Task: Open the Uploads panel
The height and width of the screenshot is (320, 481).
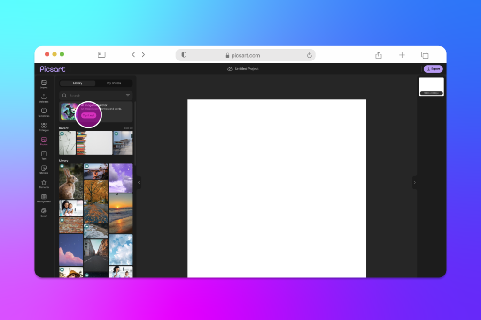Action: click(x=43, y=98)
